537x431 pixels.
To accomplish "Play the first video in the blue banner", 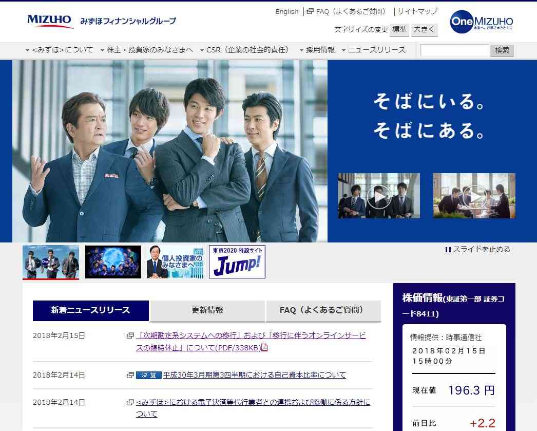I will 379,196.
